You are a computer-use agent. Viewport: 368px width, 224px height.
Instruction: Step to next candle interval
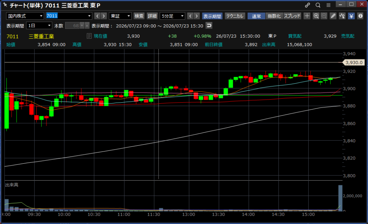[197, 16]
